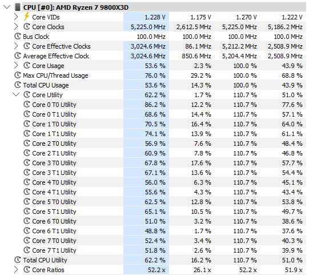Screen dimensions: 309x275
Task: Click the clock icon beside Core 6 T1 Utility
Action: tap(27, 230)
